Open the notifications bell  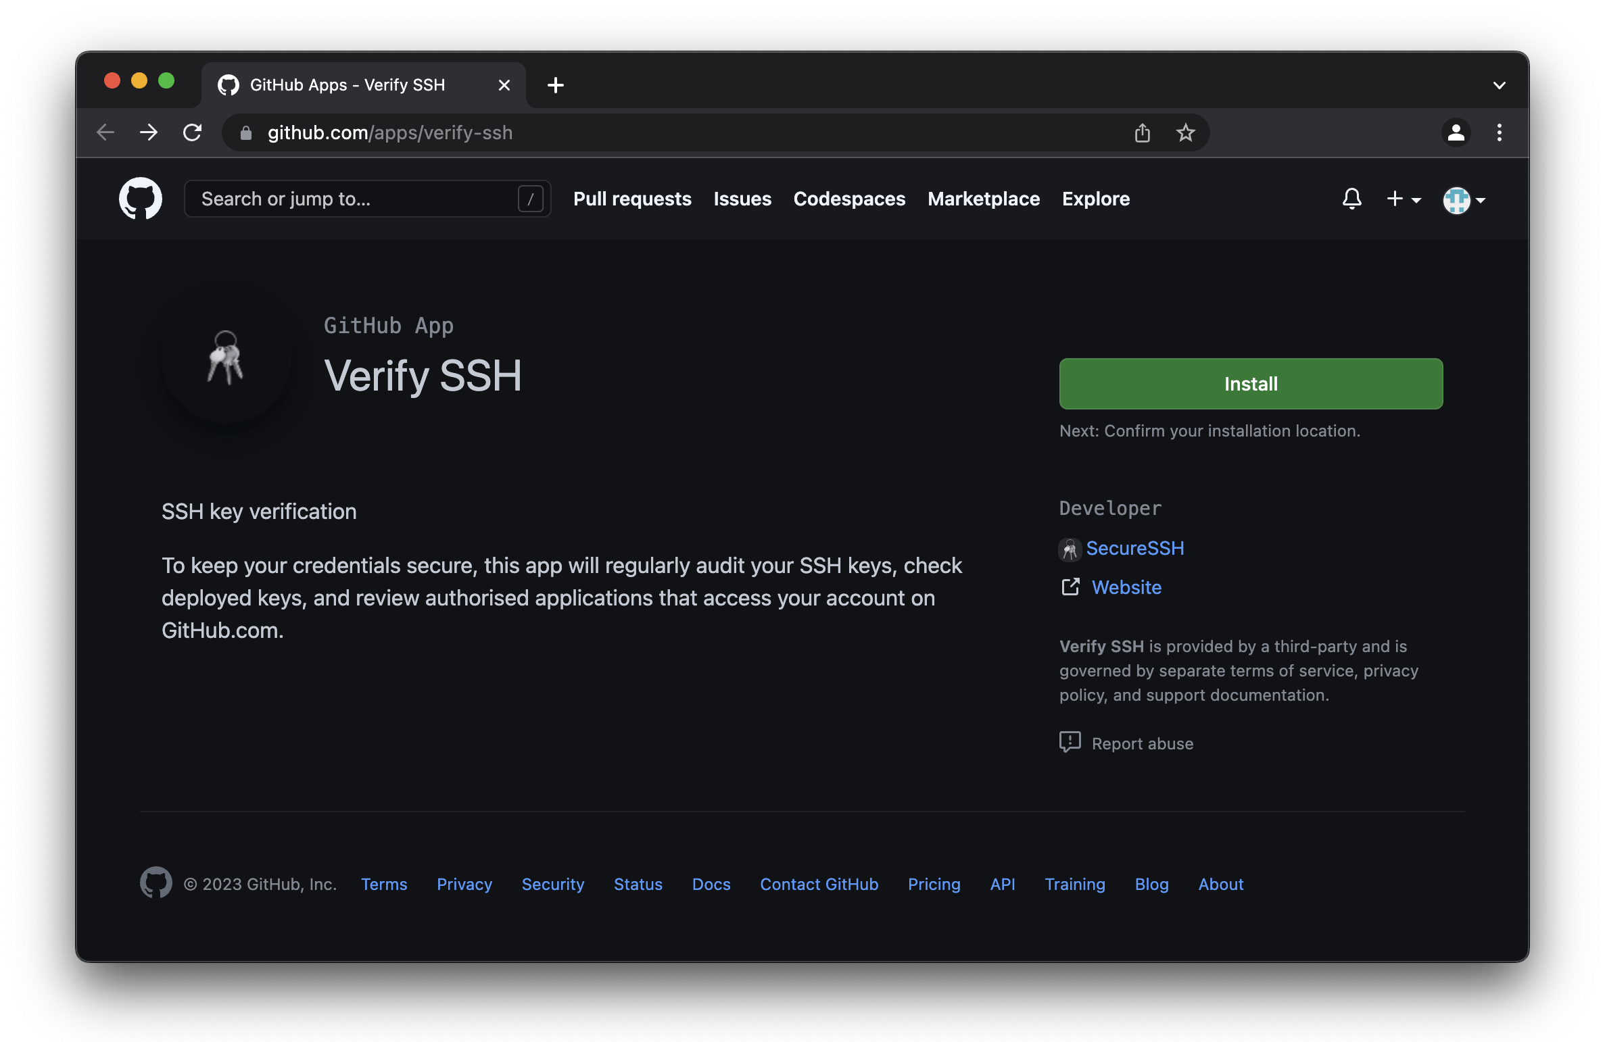pos(1351,199)
